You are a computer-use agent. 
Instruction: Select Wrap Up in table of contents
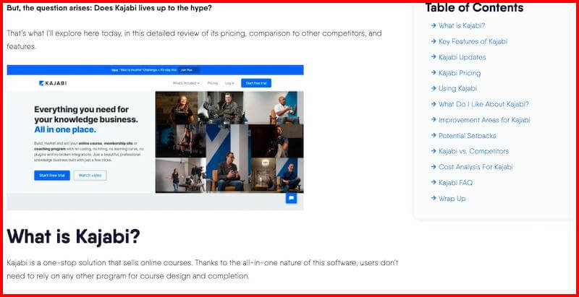[x=452, y=199]
